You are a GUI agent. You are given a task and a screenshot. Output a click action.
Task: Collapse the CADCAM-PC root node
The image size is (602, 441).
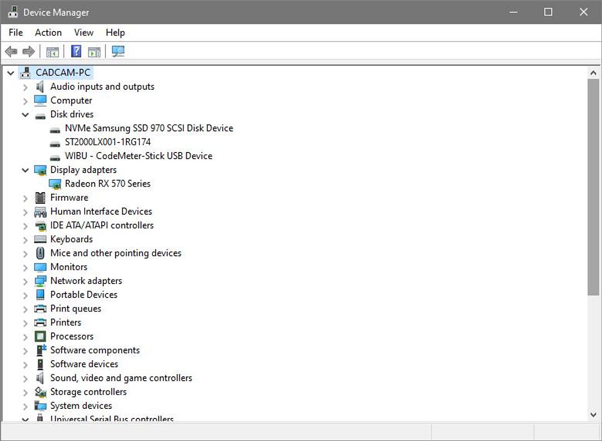[11, 73]
